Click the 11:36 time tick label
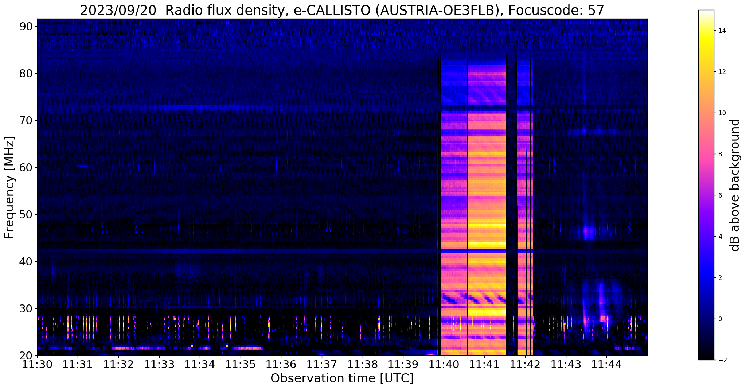Screen dimensions: 746x389 (x=281, y=364)
